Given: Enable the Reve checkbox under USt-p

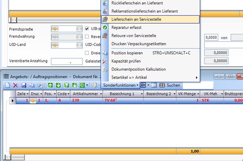Looking at the screenshot, I should tap(88, 37).
